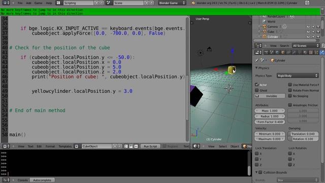325x183 pixels.
Task: Open the Texture properties tab
Action: [311, 52]
